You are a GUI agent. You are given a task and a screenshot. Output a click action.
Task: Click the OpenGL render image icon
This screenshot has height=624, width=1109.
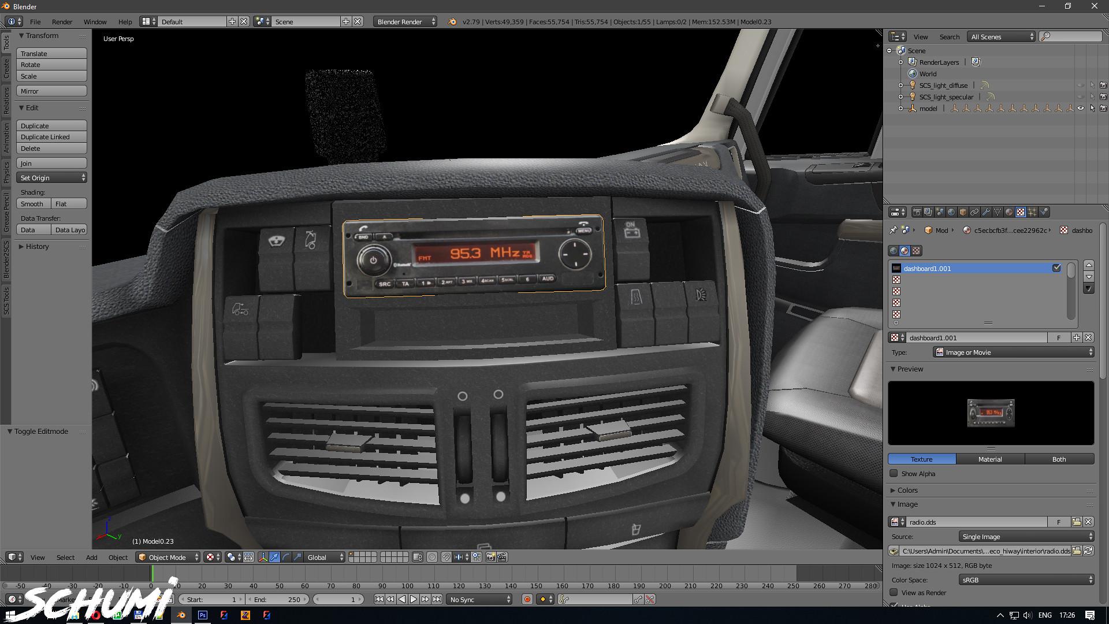490,557
